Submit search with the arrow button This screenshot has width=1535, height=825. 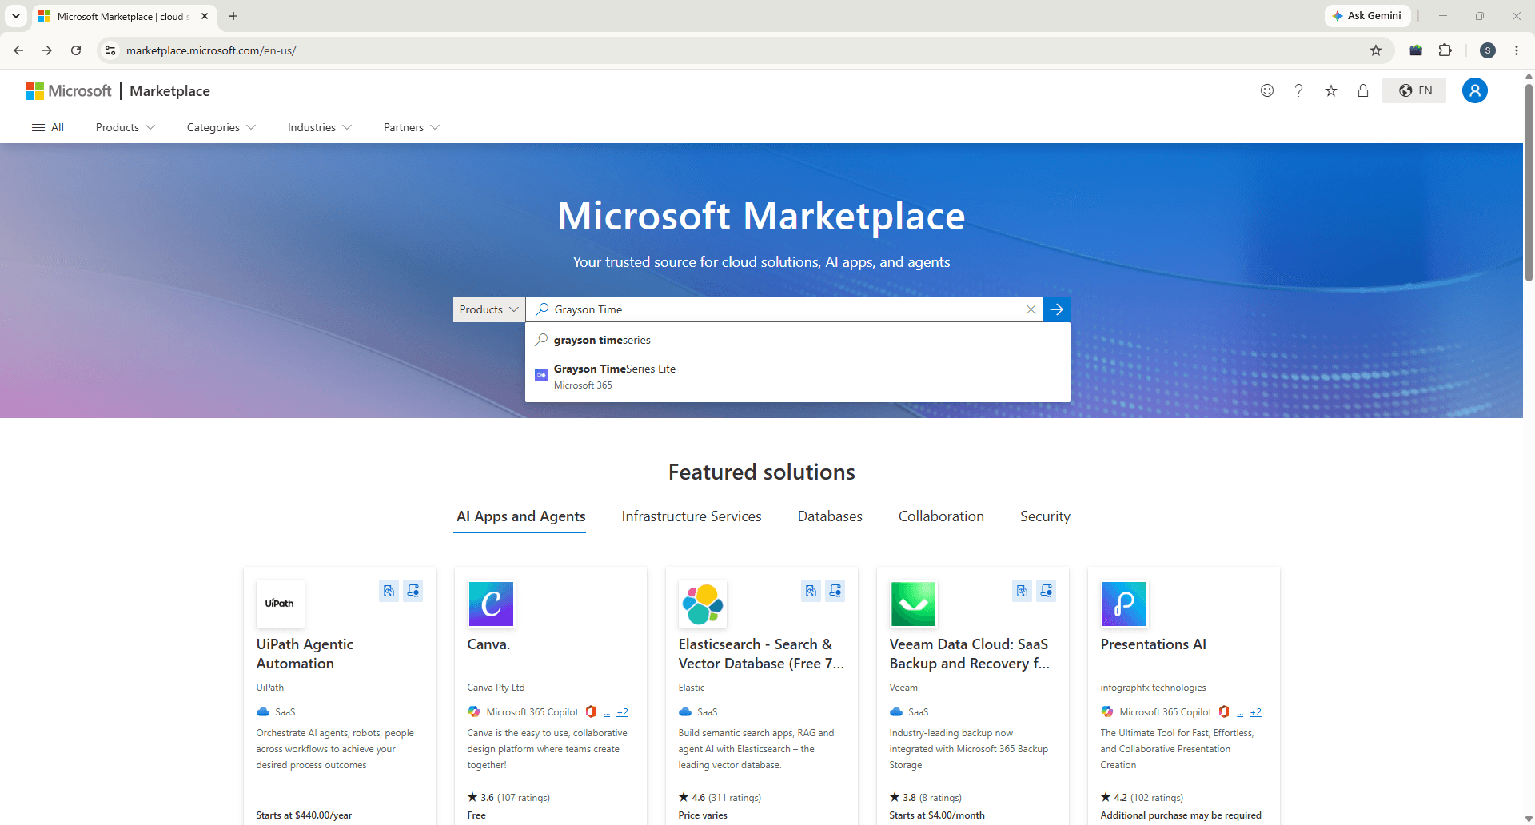coord(1057,309)
